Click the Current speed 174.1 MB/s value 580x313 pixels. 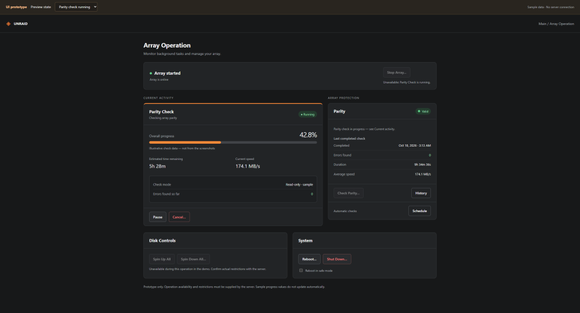[248, 166]
